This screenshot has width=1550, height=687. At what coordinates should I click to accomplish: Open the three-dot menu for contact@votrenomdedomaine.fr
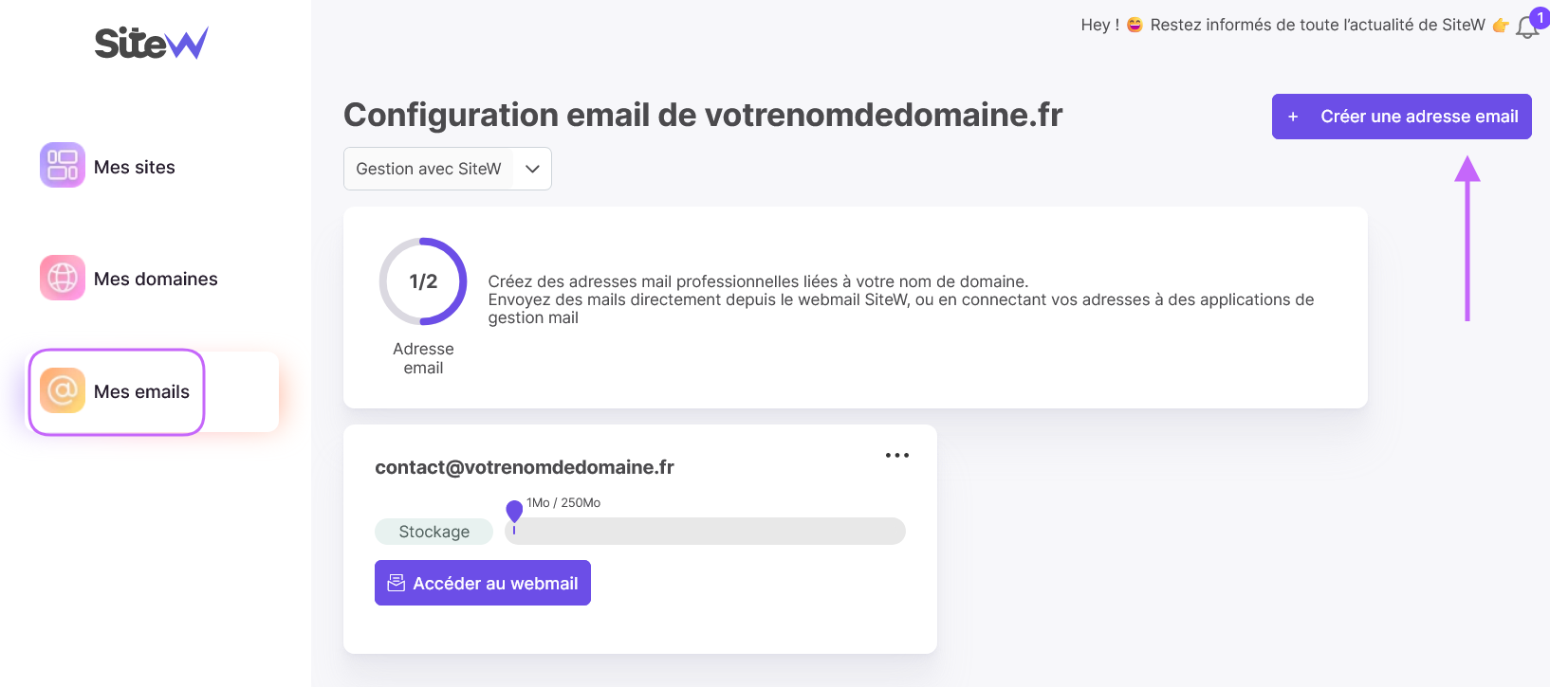(896, 456)
